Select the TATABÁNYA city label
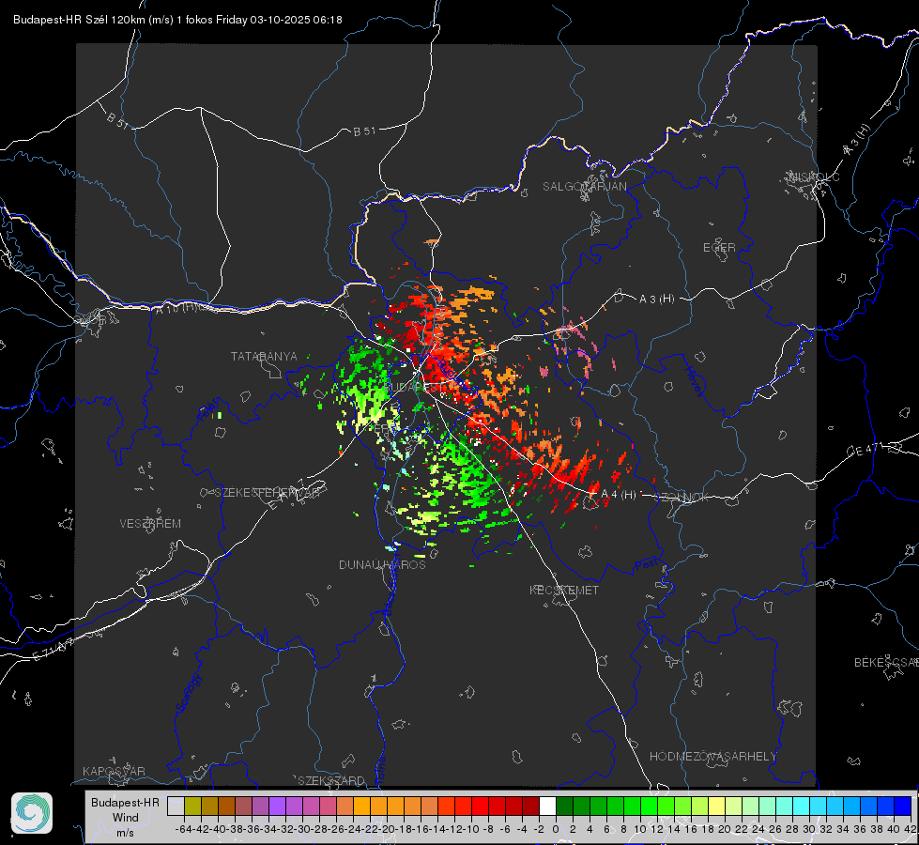 coord(264,356)
